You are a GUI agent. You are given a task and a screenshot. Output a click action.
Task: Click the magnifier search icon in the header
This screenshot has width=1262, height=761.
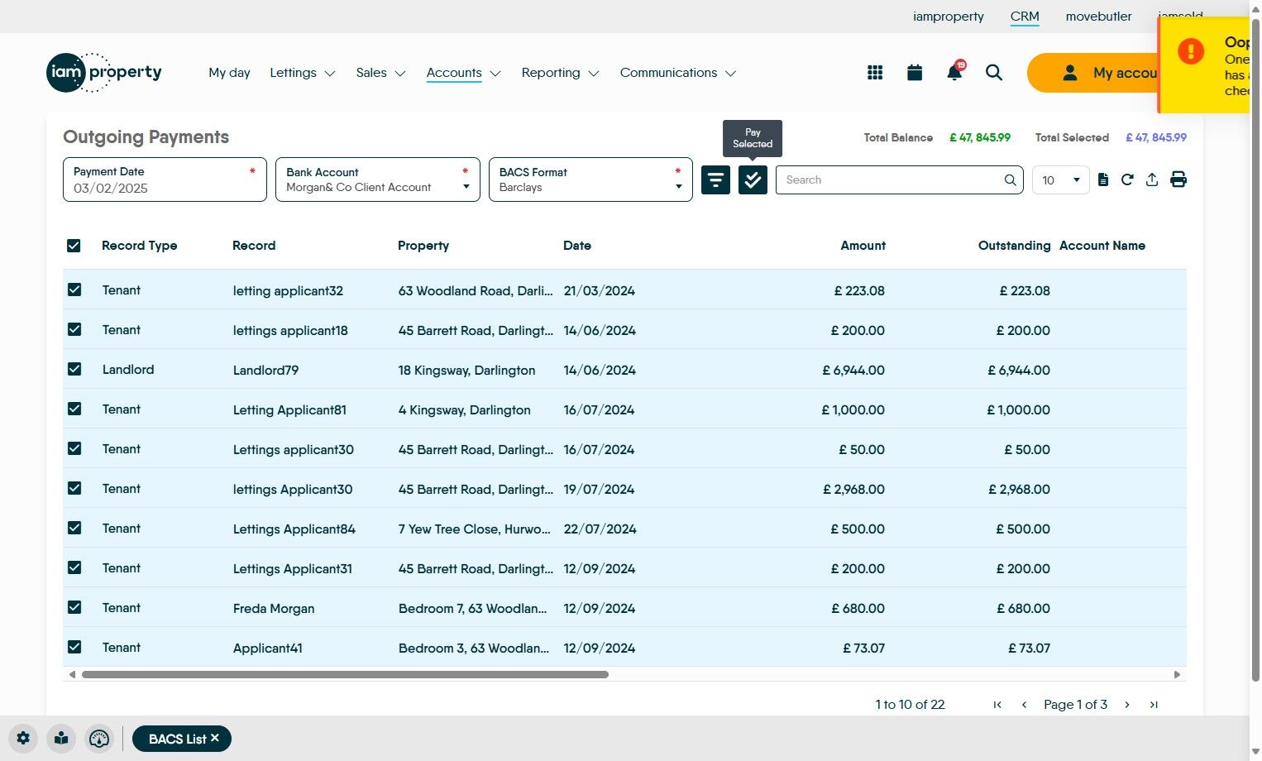994,73
